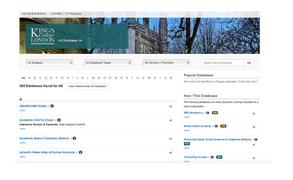Expand more under British Online Archives

(187, 130)
